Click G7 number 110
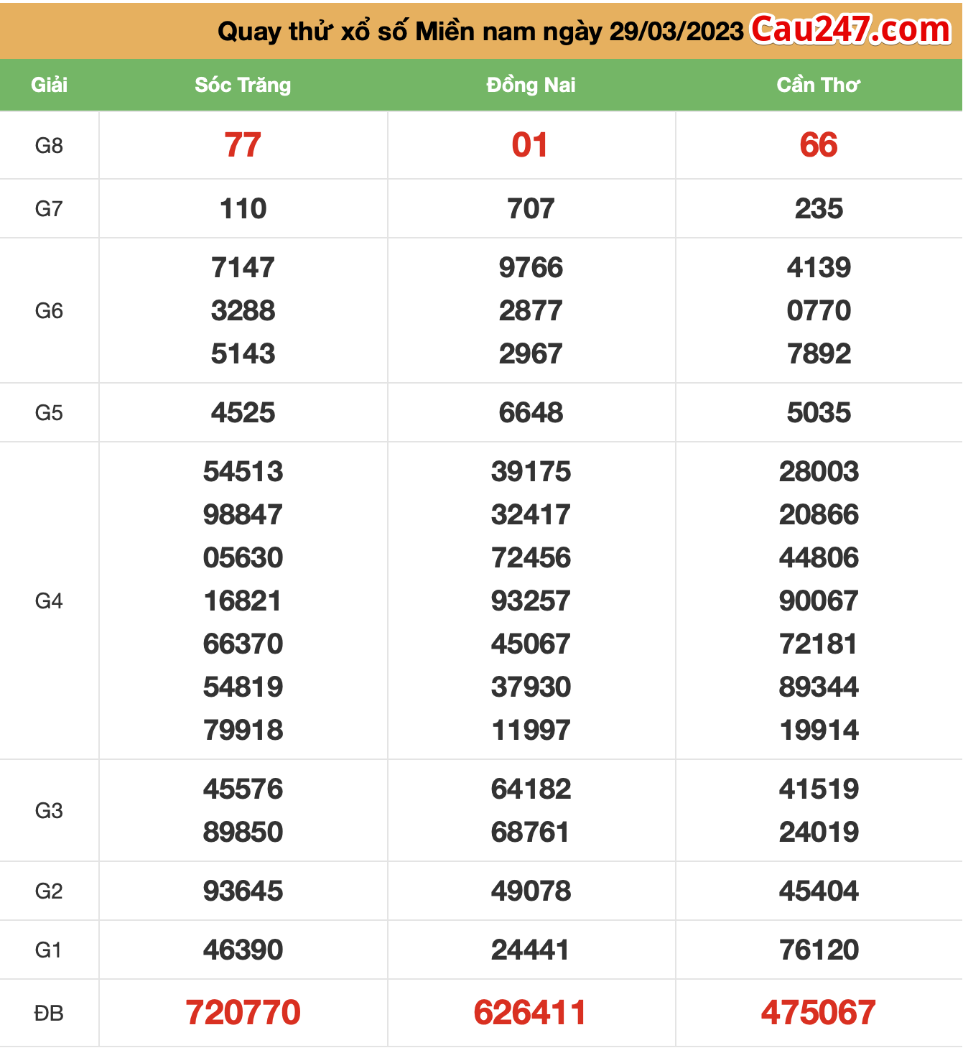This screenshot has height=1053, width=963. tap(243, 209)
